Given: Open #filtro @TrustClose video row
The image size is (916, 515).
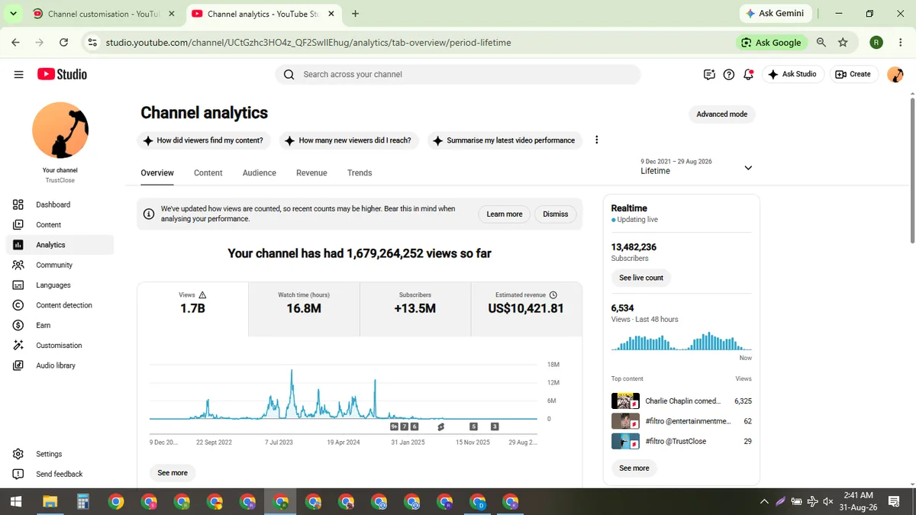Looking at the screenshot, I should point(682,441).
